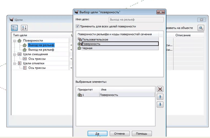Select Ось трассы under Цели смещения
Screen dimensions: 210x138
click(x=37, y=59)
